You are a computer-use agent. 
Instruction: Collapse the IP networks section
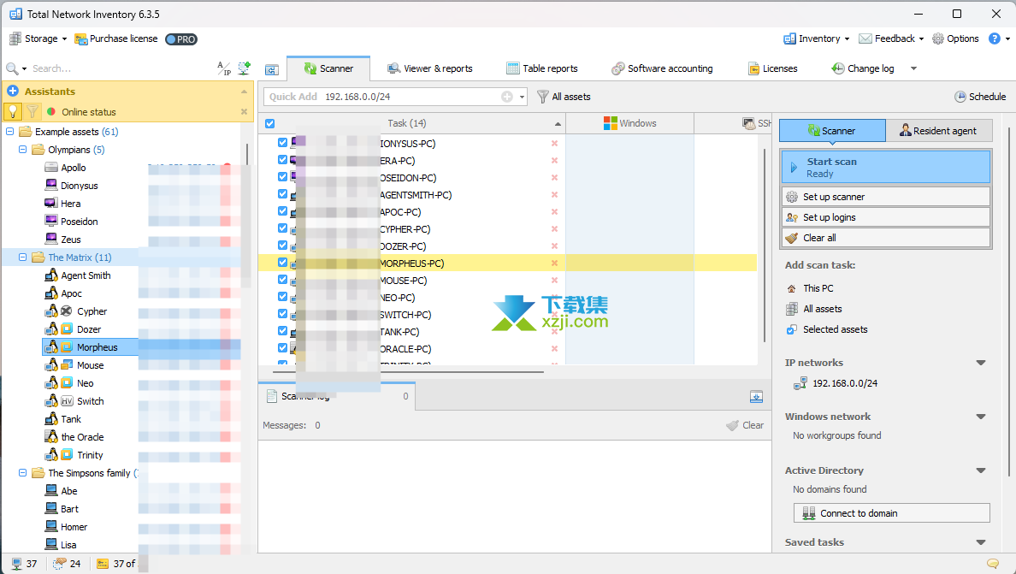(x=980, y=363)
